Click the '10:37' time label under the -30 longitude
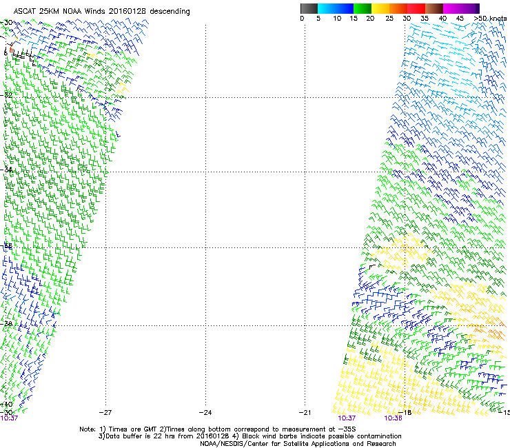 [x=9, y=418]
